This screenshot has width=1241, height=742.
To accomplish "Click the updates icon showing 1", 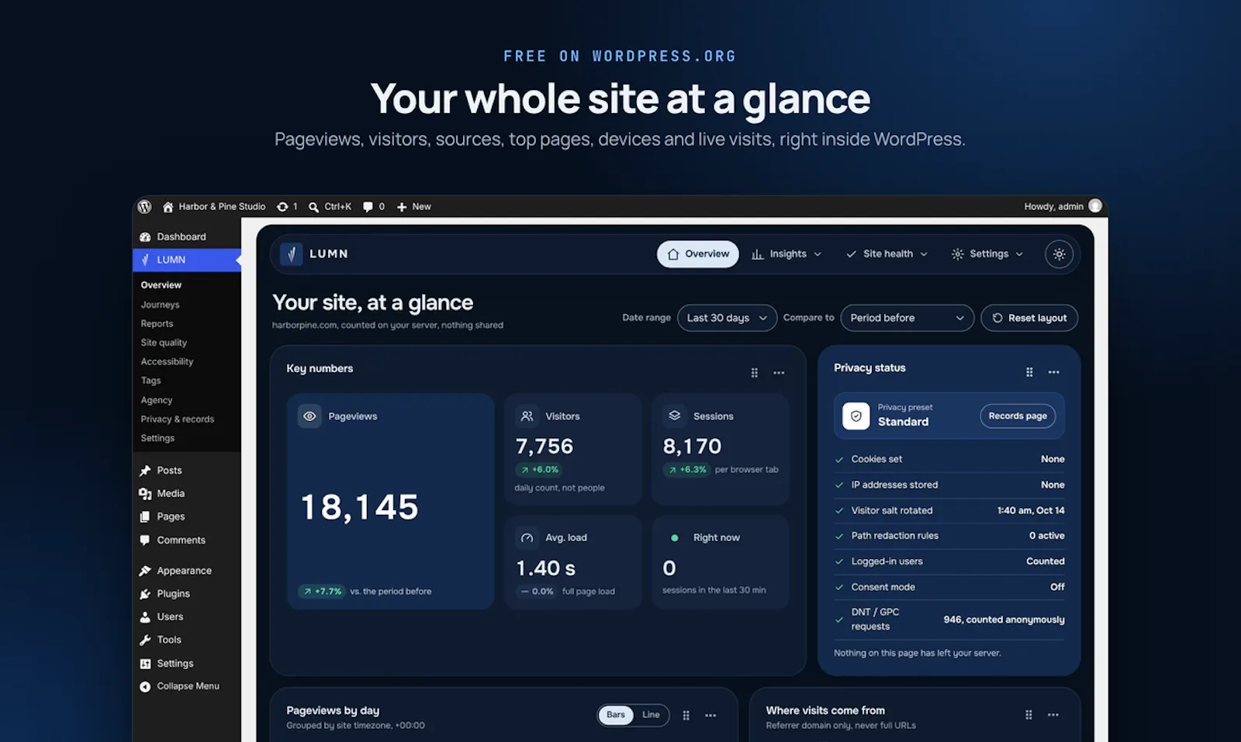I will coord(282,207).
